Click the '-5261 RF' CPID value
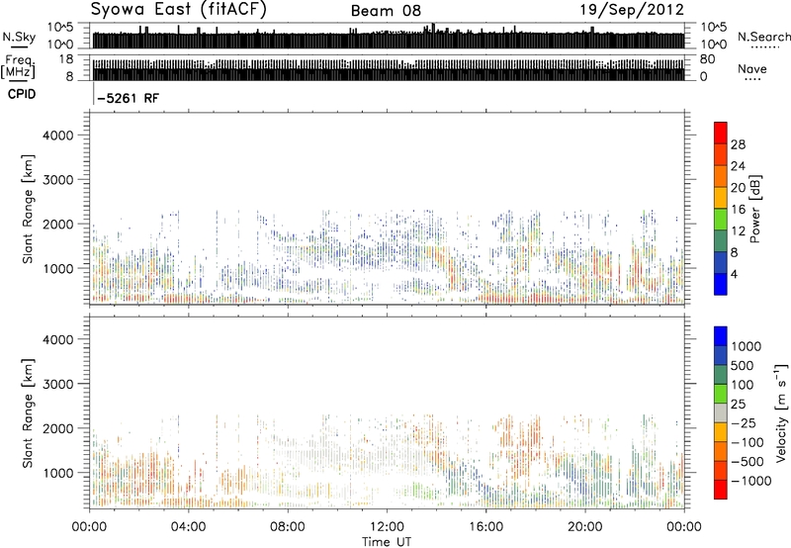 (x=128, y=98)
